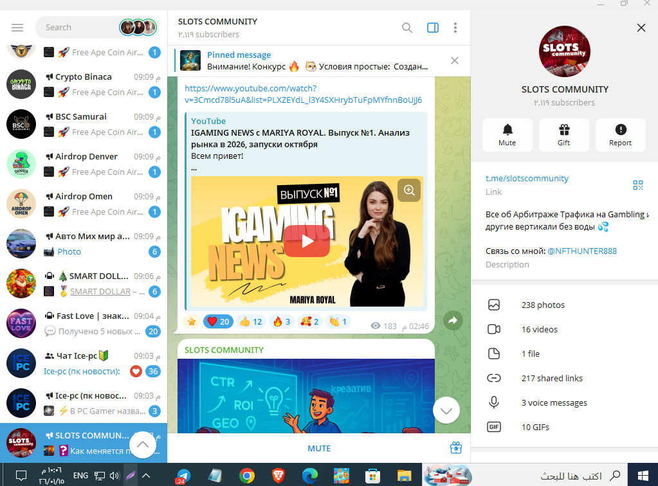Jump to top with the up arrow in chat list
This screenshot has width=658, height=486.
(143, 444)
